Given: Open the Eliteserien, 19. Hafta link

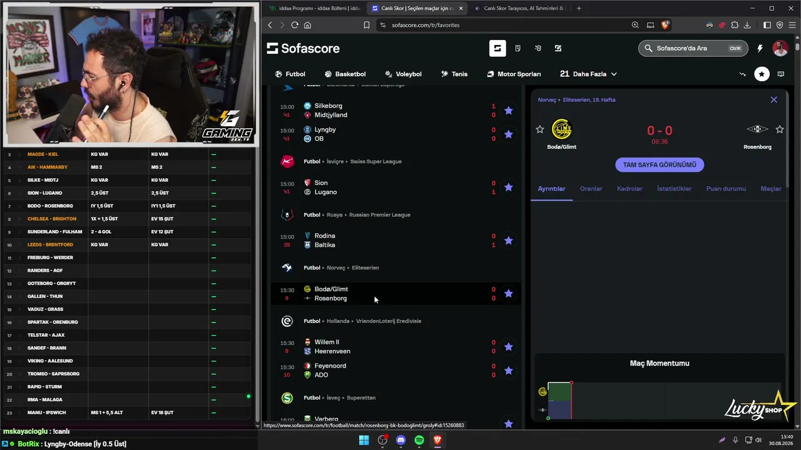Looking at the screenshot, I should 589,99.
